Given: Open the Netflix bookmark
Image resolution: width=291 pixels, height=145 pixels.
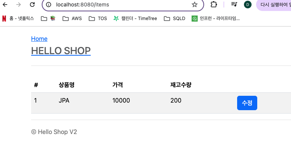Looking at the screenshot, I should tap(18, 19).
